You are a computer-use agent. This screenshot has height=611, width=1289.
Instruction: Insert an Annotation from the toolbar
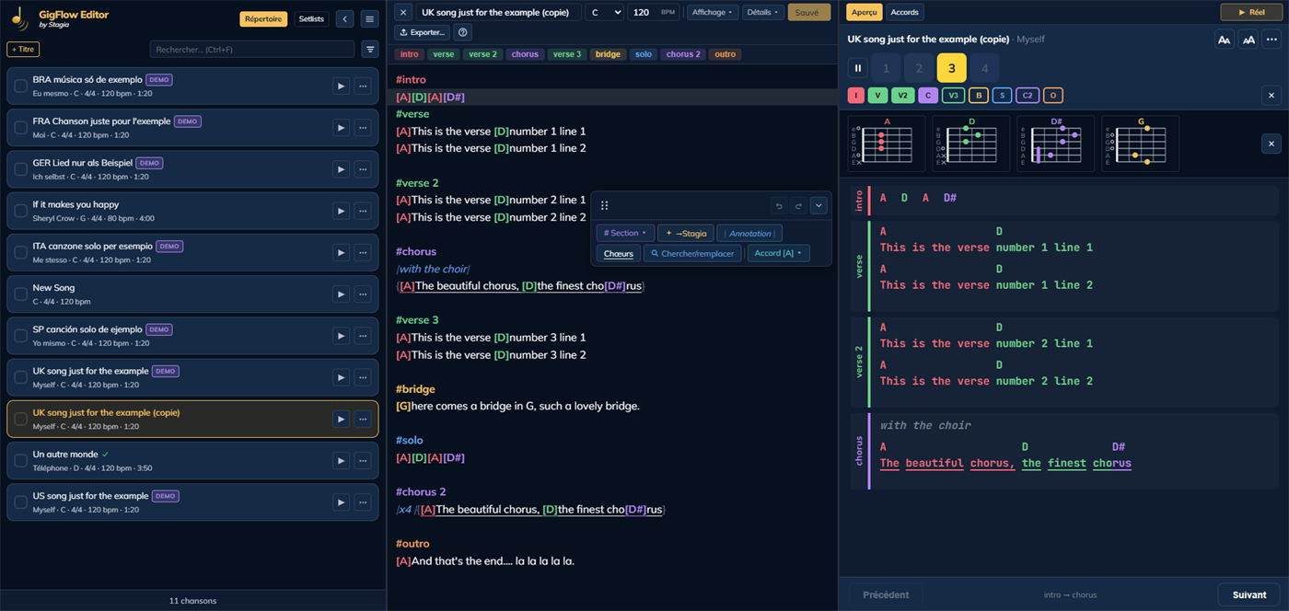point(749,233)
